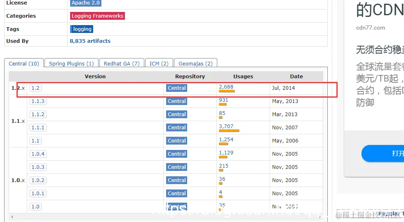This screenshot has width=404, height=222.
Task: Click the Central repository badge for version 1.1.1
Action: [x=177, y=128]
